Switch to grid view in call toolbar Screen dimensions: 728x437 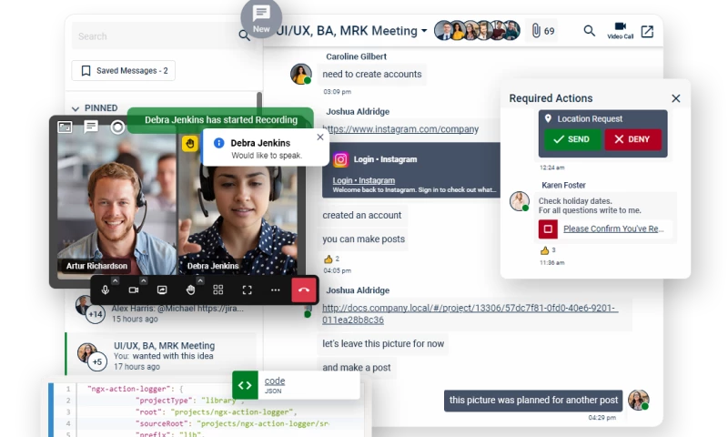tap(218, 290)
